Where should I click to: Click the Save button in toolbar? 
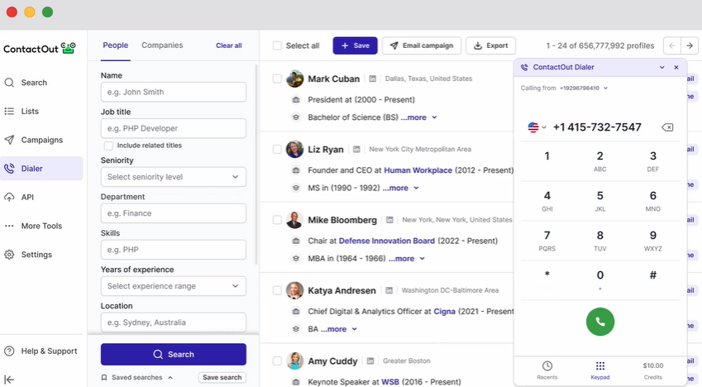355,45
